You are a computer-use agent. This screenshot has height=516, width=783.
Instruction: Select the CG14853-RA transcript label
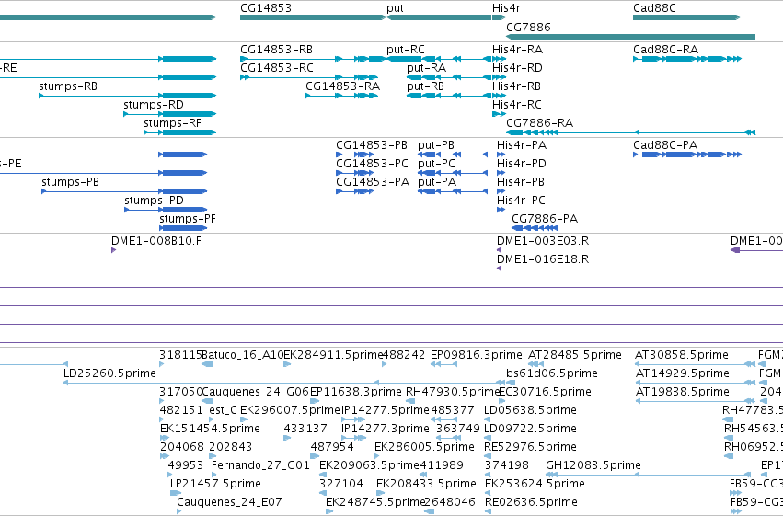(x=343, y=86)
